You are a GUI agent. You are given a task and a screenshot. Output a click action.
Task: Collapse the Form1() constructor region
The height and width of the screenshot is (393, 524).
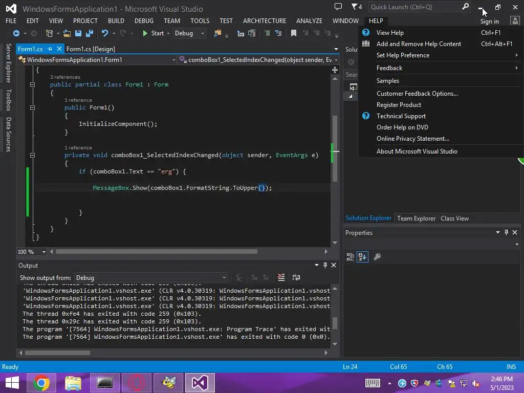32,107
